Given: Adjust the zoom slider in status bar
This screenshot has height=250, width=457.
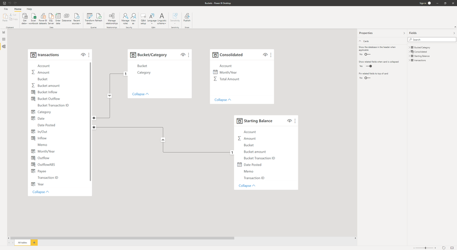Looking at the screenshot, I should click(x=425, y=248).
